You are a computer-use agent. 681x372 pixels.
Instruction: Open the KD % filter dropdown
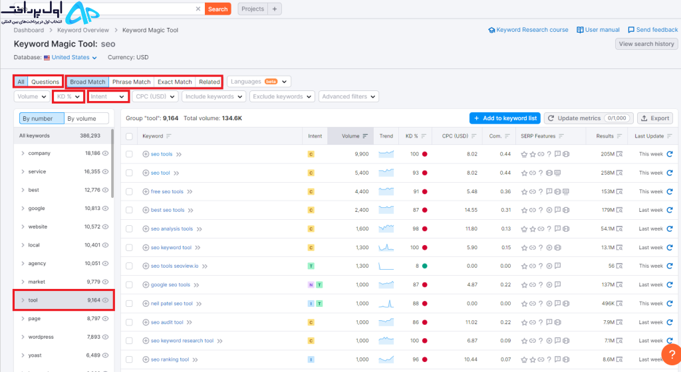click(68, 96)
